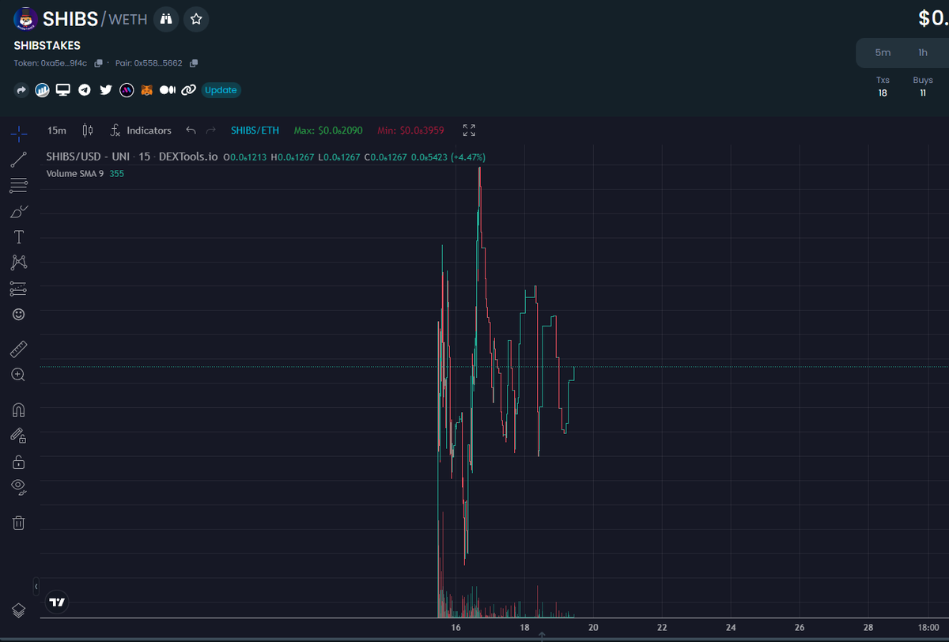This screenshot has height=642, width=949.
Task: Open the candlestick chart style menu
Action: click(x=88, y=130)
